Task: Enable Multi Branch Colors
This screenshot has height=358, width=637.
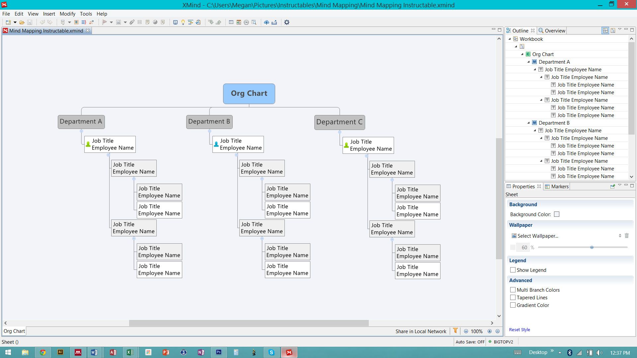Action: 513,289
